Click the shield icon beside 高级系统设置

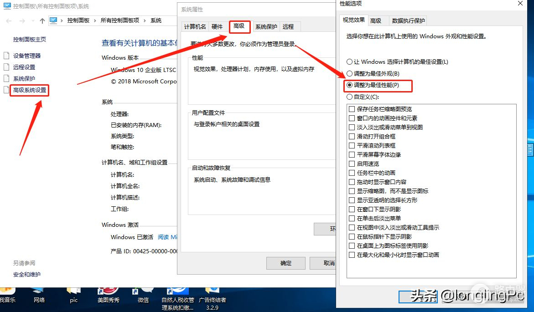click(6, 90)
